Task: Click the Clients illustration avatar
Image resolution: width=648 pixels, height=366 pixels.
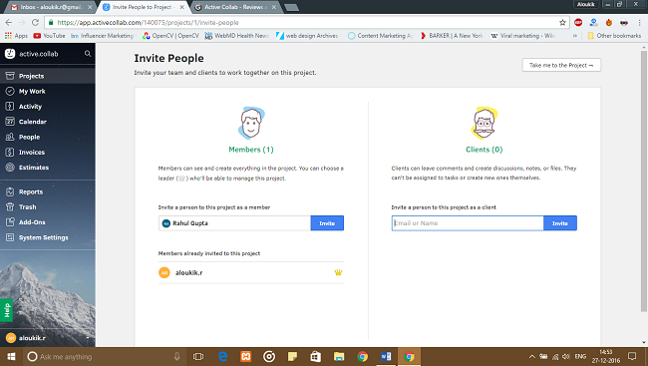Action: [484, 124]
